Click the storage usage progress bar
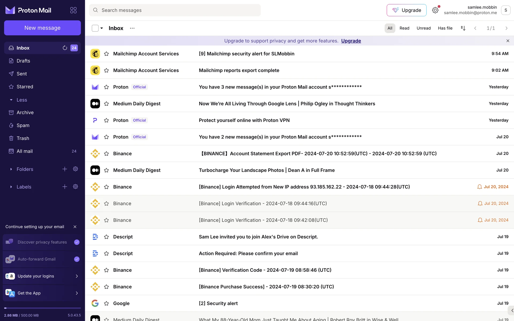Viewport: 514px width, 321px height. click(x=42, y=308)
